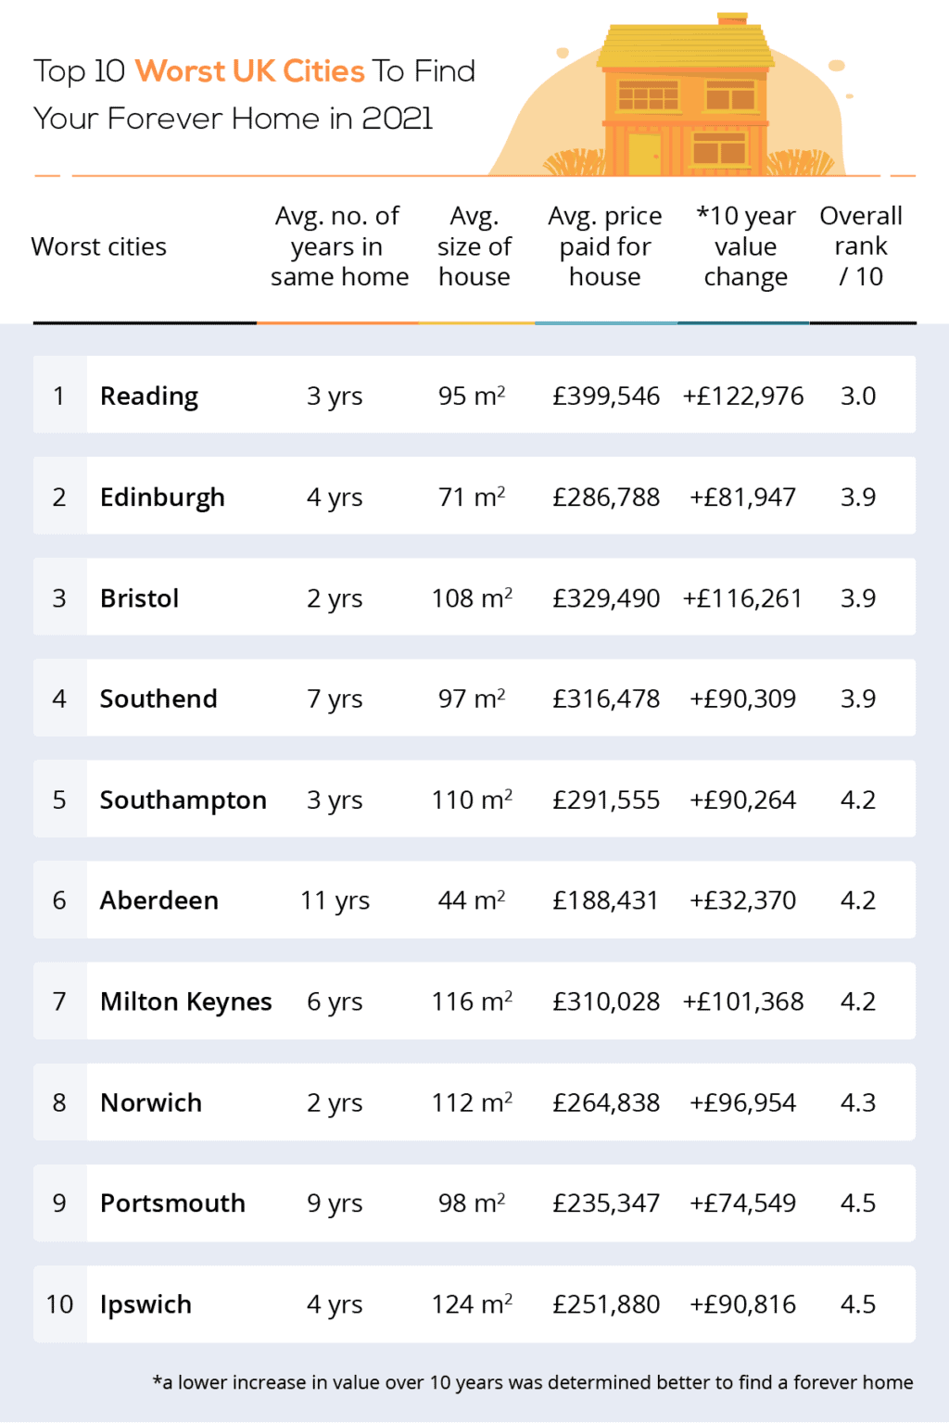The image size is (949, 1423).
Task: Select the Reading city name
Action: click(x=149, y=397)
